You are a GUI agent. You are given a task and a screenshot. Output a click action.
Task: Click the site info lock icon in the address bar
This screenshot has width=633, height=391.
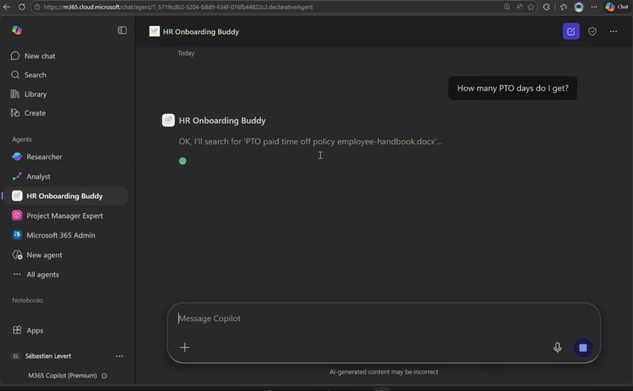[x=37, y=7]
